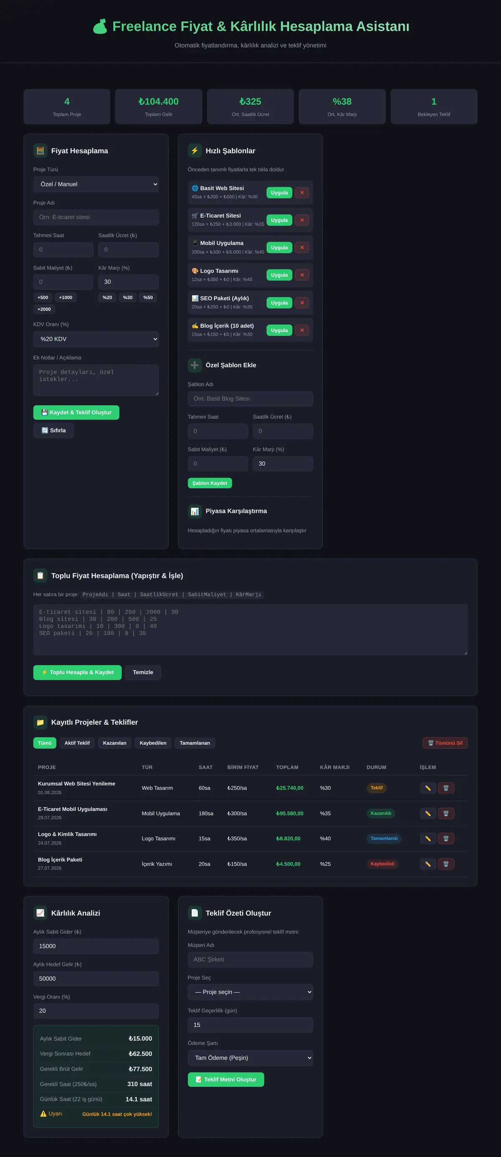Show the Tümü projects filter

45,743
